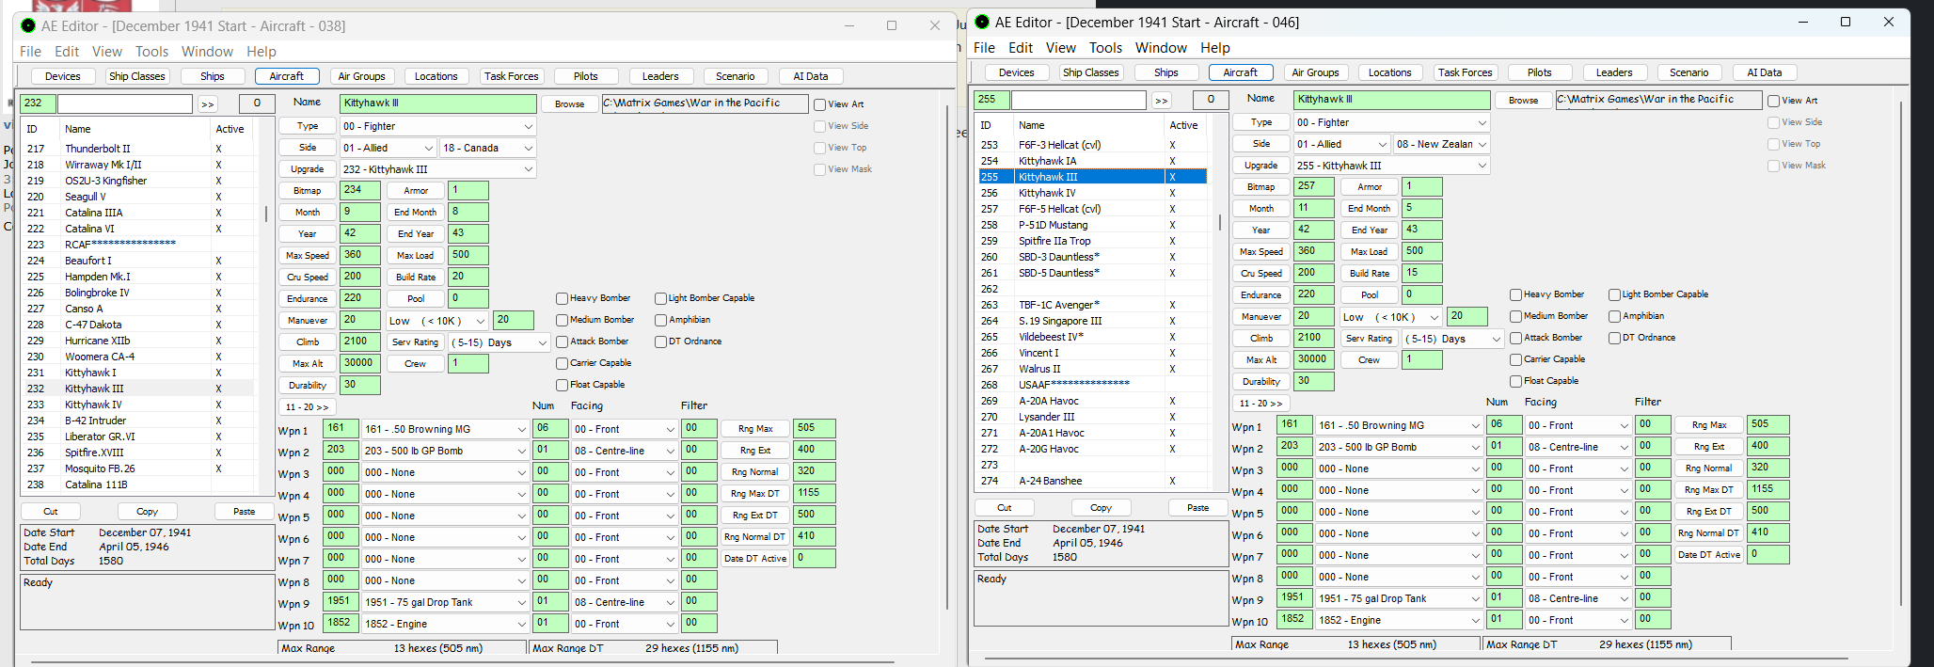Open Wpn 1 '.50 Browning MG' dropdown in left window
This screenshot has height=667, width=1934.
tap(446, 429)
